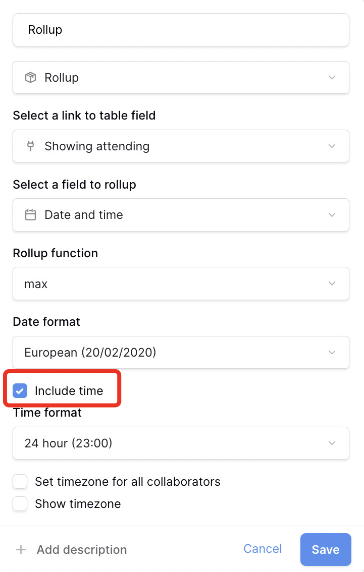Click the chevron on the 24 hour time format selector
The width and height of the screenshot is (364, 572).
(332, 443)
